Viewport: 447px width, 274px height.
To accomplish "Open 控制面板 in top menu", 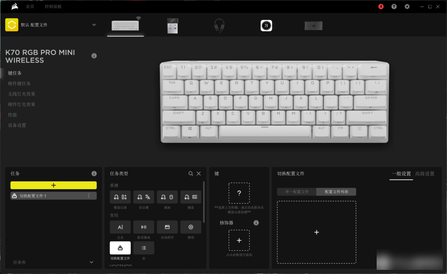I will 53,7.
